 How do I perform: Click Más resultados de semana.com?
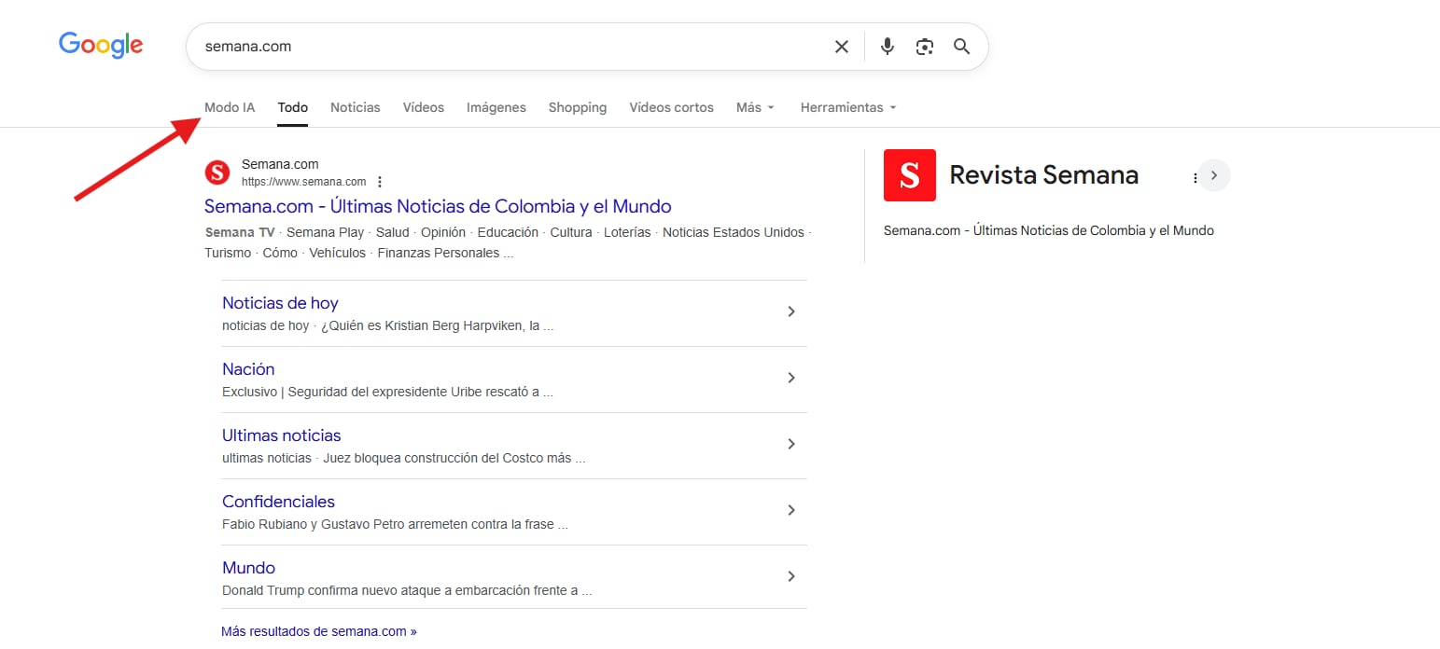tap(317, 630)
